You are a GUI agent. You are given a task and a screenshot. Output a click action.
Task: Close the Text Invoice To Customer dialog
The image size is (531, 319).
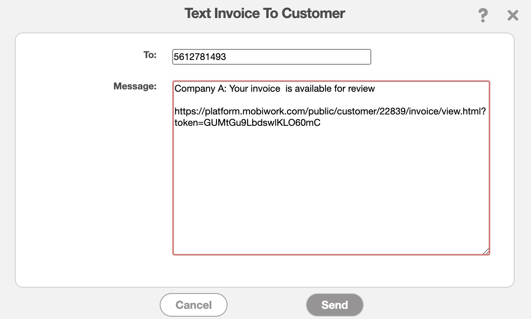[513, 16]
